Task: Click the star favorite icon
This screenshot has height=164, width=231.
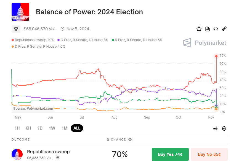Action: point(199,29)
